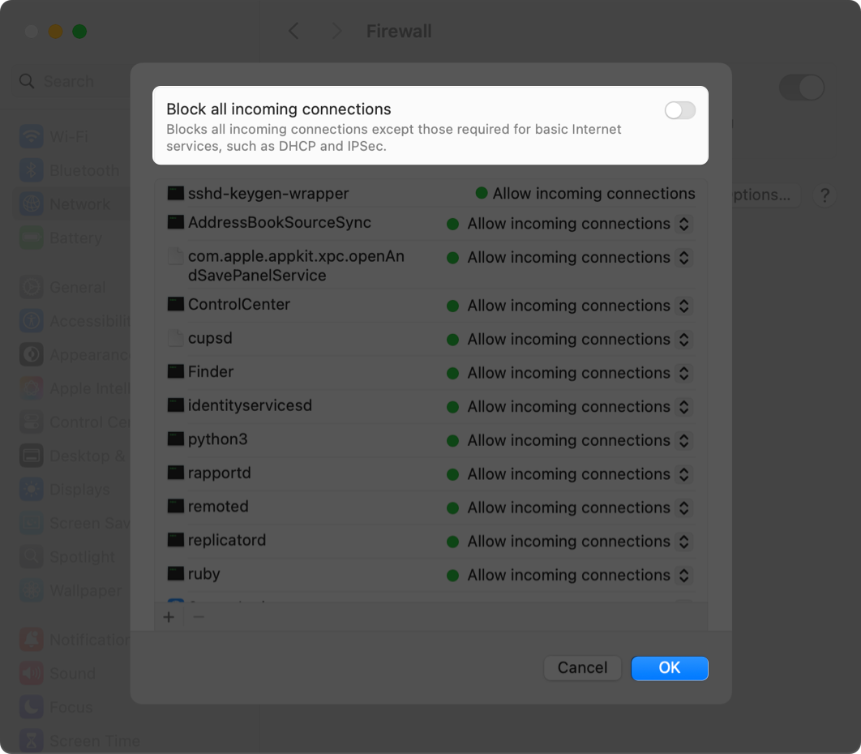Screen dimensions: 861x754
Task: Click the ControlCenter app icon
Action: click(x=176, y=305)
